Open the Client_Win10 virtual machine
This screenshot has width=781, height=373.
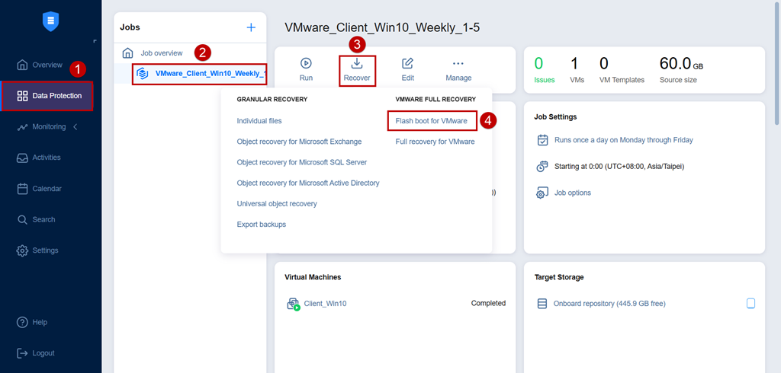(x=325, y=304)
